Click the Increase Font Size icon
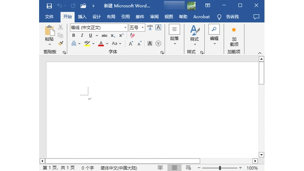 pyautogui.click(x=131, y=43)
